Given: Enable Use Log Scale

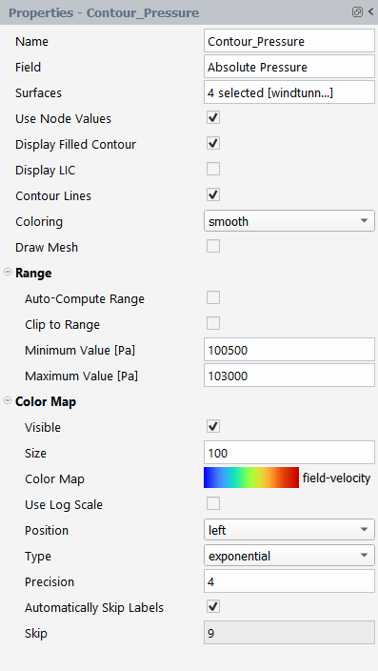Looking at the screenshot, I should coord(213,503).
